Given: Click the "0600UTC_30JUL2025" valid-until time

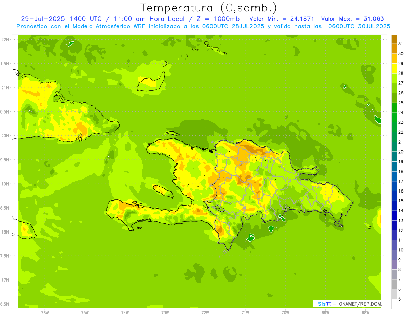Looking at the screenshot, I should [x=359, y=26].
